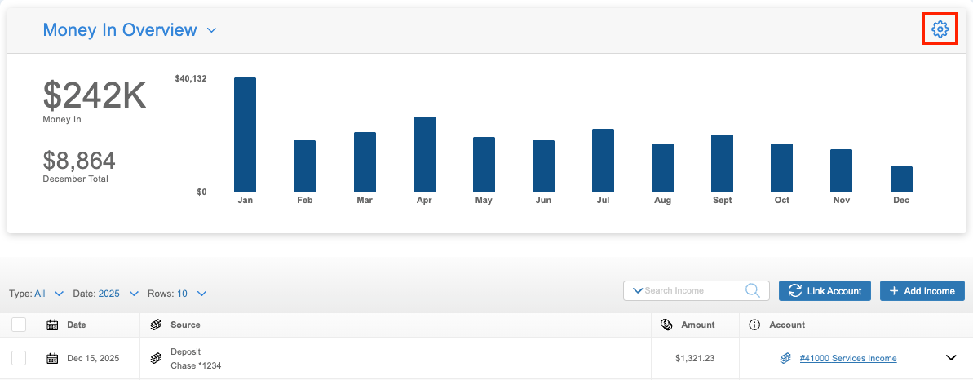The width and height of the screenshot is (973, 380).
Task: Toggle the select-all checkbox in table header
Action: tap(19, 325)
